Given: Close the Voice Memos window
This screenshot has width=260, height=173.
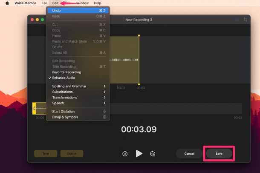Looking at the screenshot, I should [32, 20].
